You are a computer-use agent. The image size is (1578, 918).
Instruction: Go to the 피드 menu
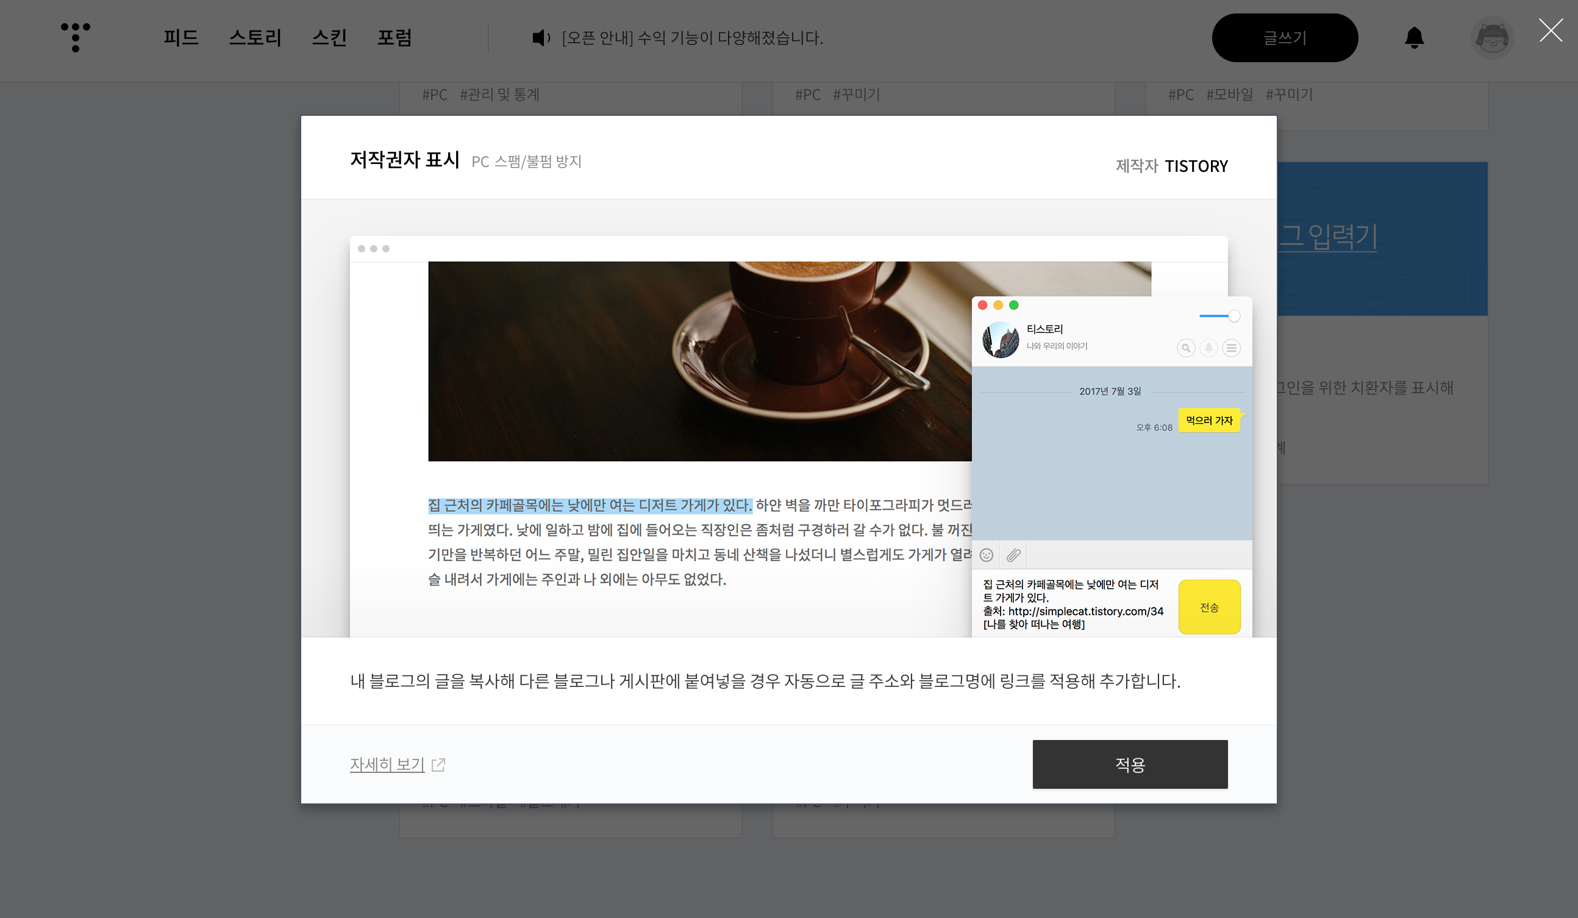(x=181, y=38)
